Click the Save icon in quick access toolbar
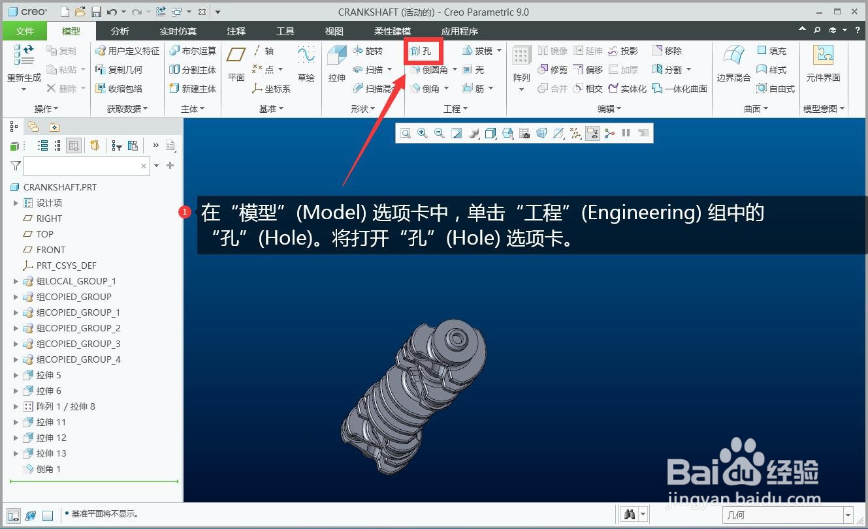This screenshot has height=529, width=868. tap(96, 12)
